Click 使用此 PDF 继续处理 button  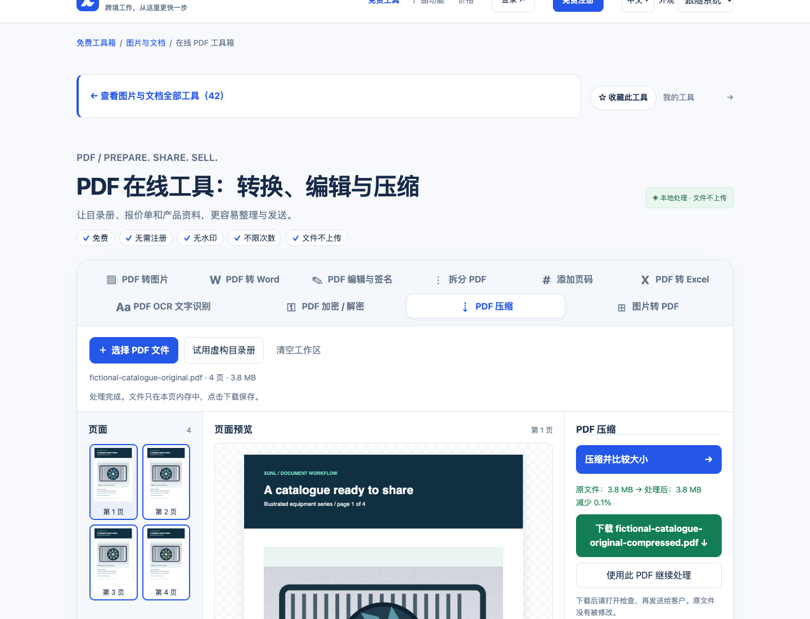[649, 575]
